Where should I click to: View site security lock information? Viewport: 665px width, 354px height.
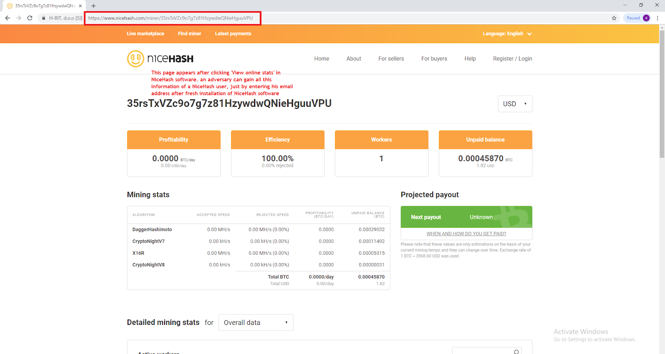(x=43, y=18)
